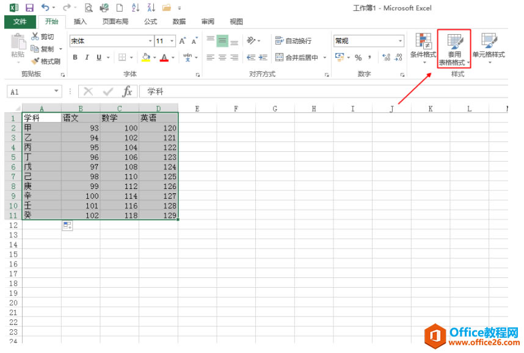Viewport: 524px width, 353px height.
Task: Open 单元格样式 cell styles
Action: [489, 48]
